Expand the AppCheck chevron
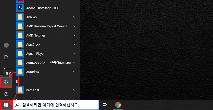The width and height of the screenshot is (213, 110). pyautogui.click(x=74, y=44)
